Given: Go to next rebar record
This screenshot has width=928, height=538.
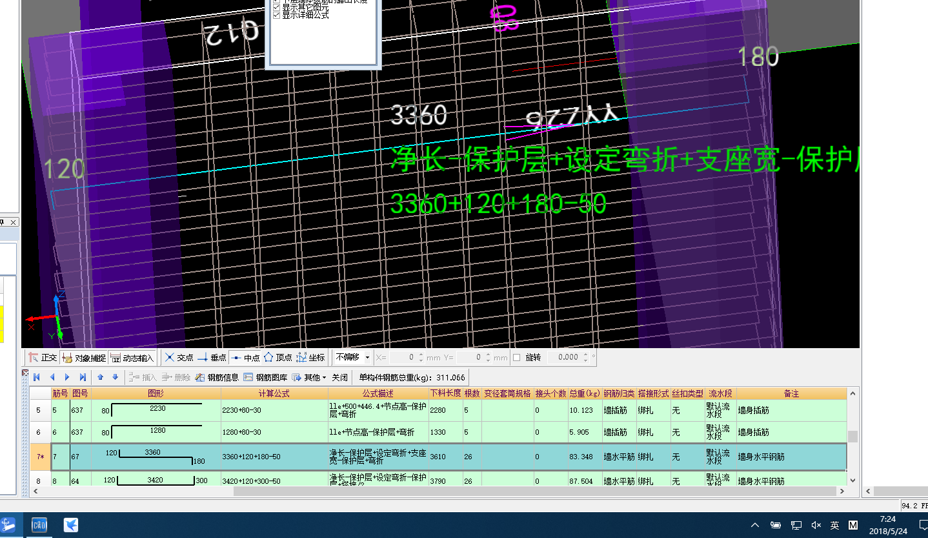Looking at the screenshot, I should 66,377.
